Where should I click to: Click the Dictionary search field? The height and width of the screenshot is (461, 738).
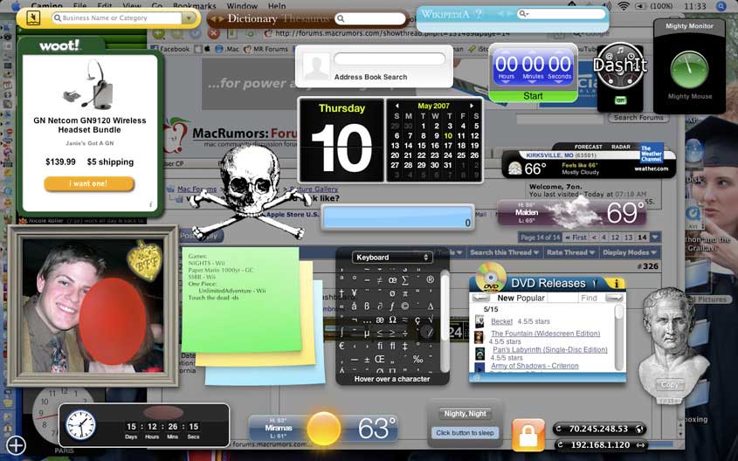(x=371, y=19)
